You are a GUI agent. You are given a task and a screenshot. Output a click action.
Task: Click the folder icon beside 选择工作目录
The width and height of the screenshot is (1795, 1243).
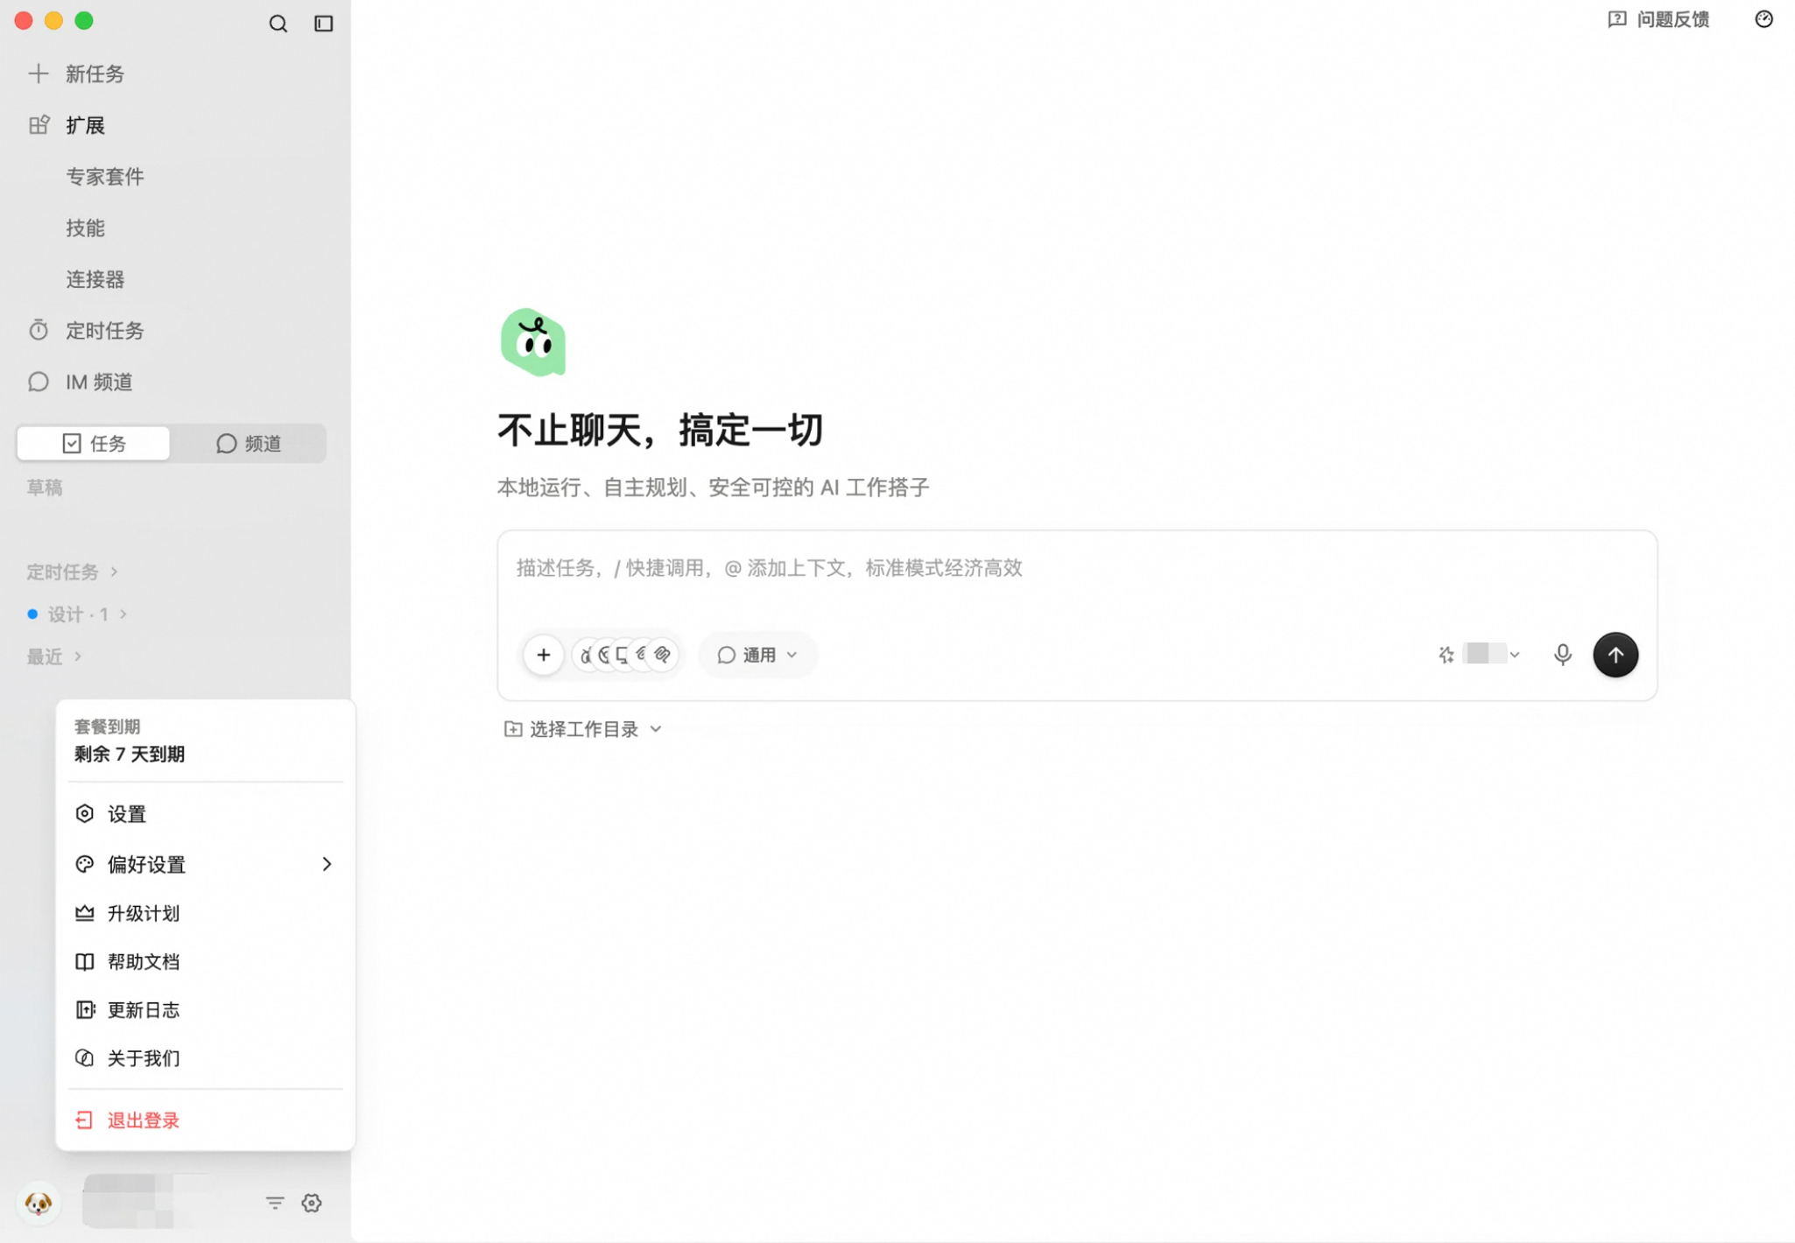[x=513, y=729]
